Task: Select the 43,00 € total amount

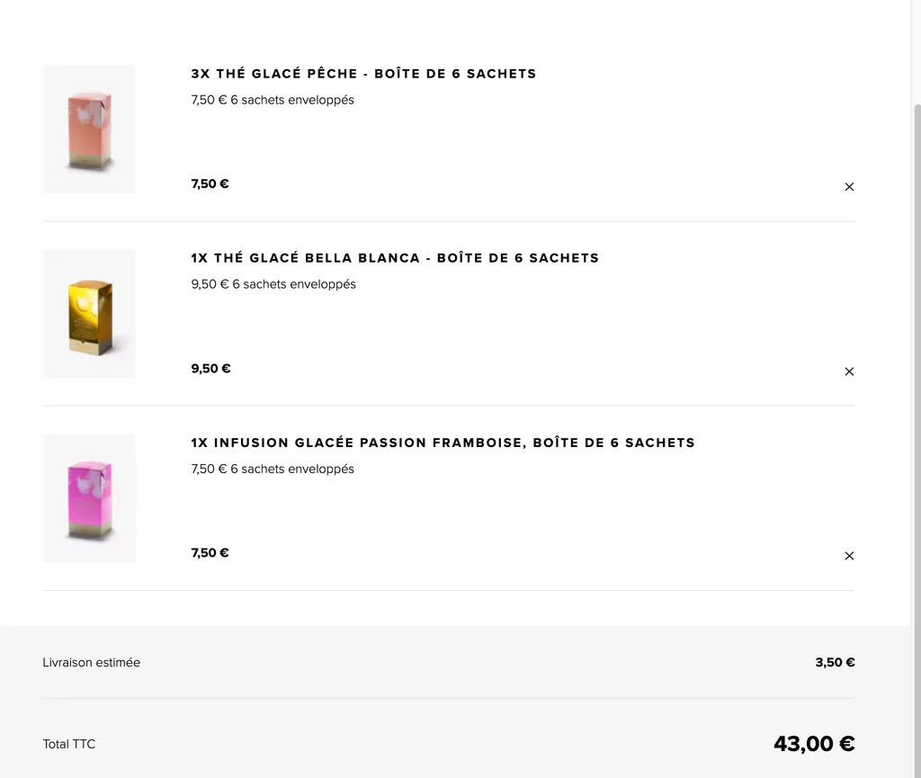Action: click(814, 744)
